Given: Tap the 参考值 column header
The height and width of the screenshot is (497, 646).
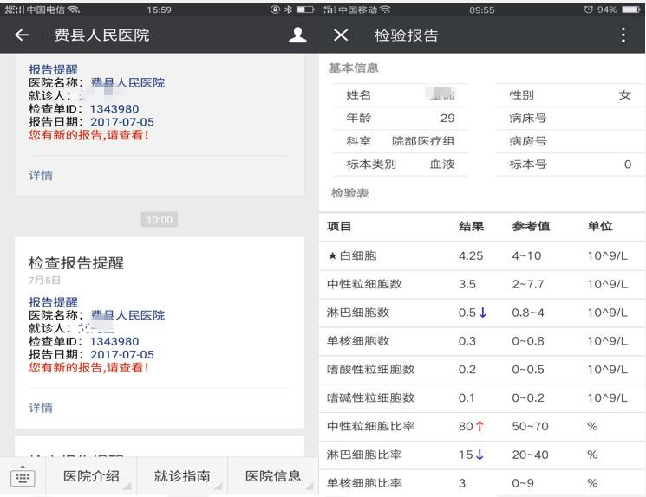Looking at the screenshot, I should point(531,227).
